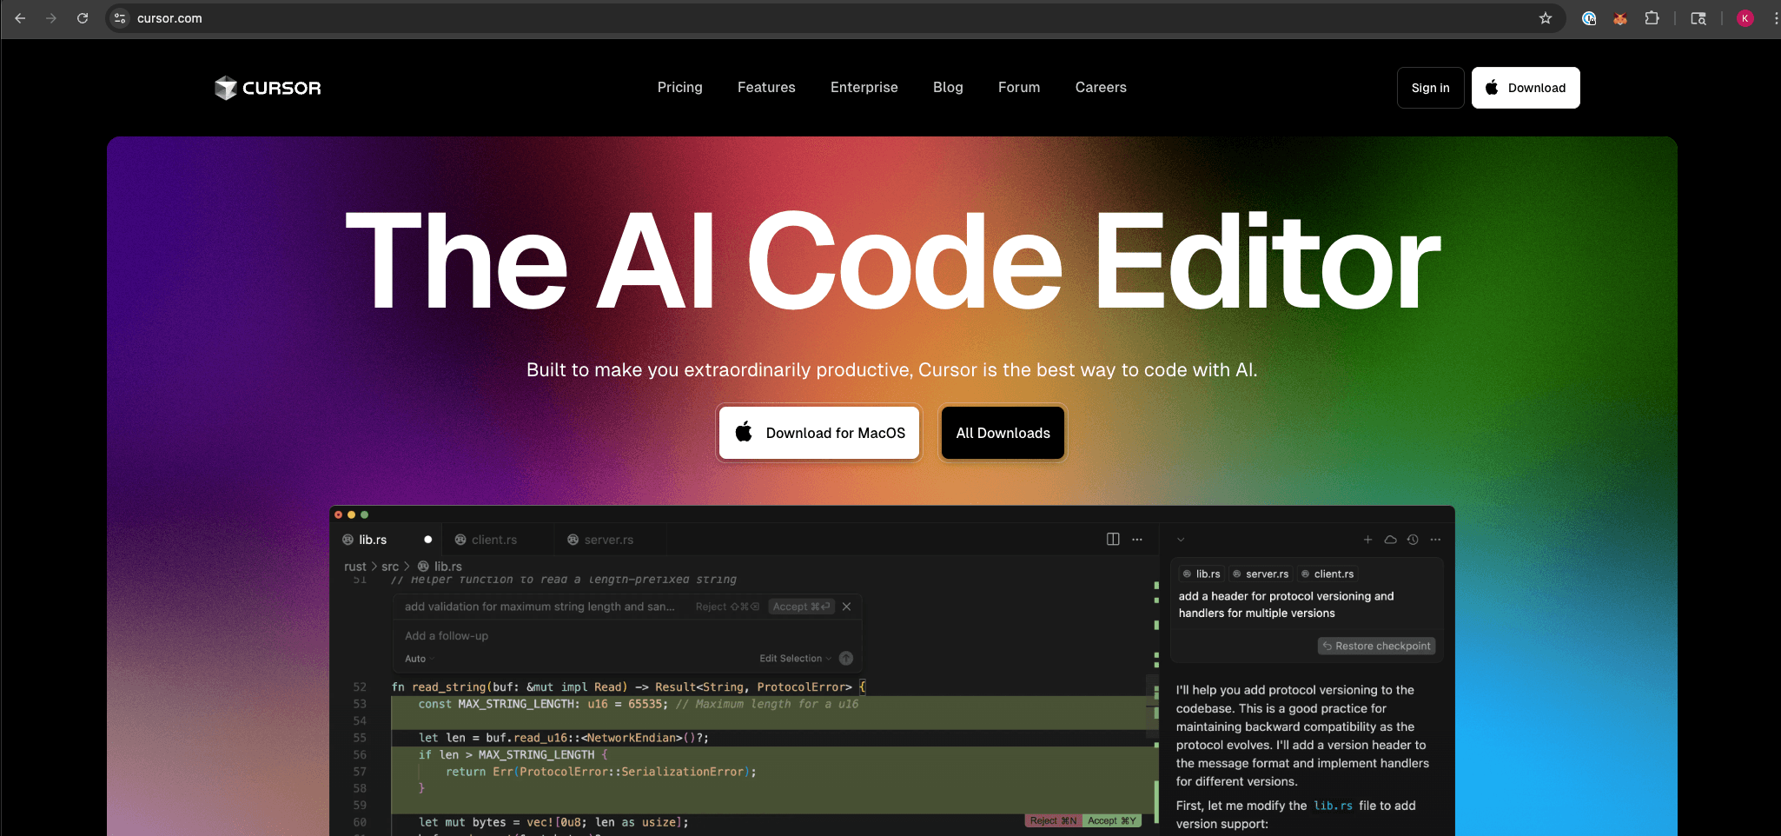Image resolution: width=1781 pixels, height=836 pixels.
Task: Collapse the chat panel chevron
Action: coord(1181,540)
